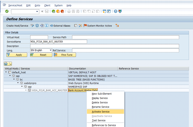This screenshot has width=193, height=127.
Task: Click the System Monitor Active flag icon
Action: point(85,26)
